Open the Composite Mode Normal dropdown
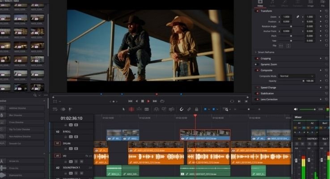Screen dimensions: 330x179 (x=296, y=76)
